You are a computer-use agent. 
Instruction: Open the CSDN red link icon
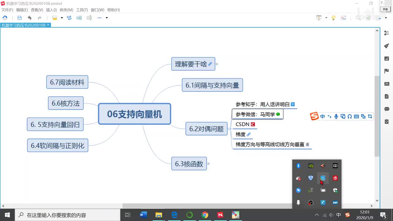(x=253, y=124)
